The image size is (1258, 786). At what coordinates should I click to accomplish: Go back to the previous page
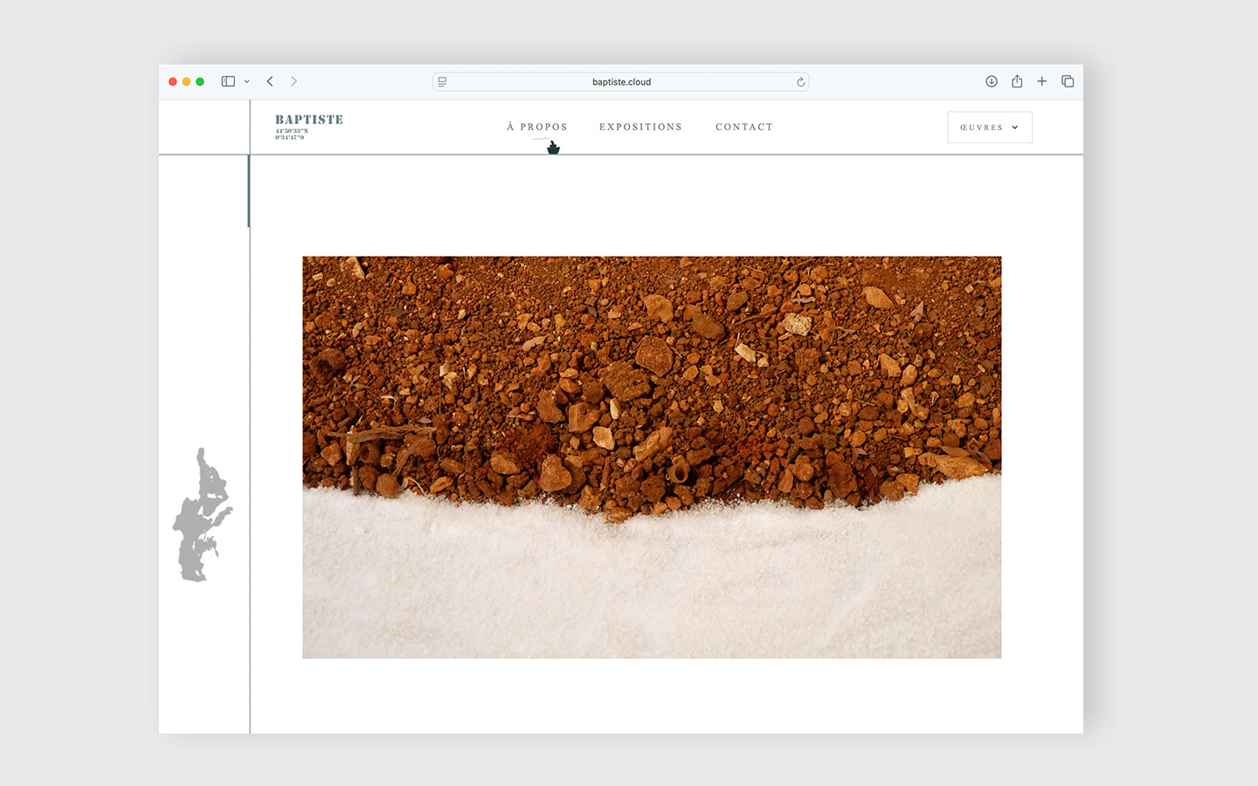(270, 81)
